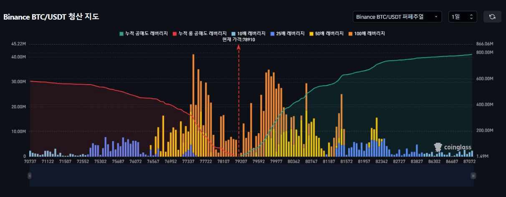Click the x-axis label 87072
The image size is (506, 197).
tap(470, 161)
